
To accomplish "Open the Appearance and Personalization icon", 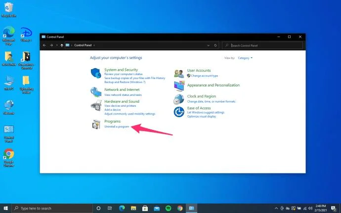I will click(179, 86).
